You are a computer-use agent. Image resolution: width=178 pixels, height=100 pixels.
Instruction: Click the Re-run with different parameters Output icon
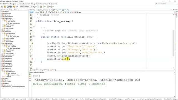click(x=30, y=76)
